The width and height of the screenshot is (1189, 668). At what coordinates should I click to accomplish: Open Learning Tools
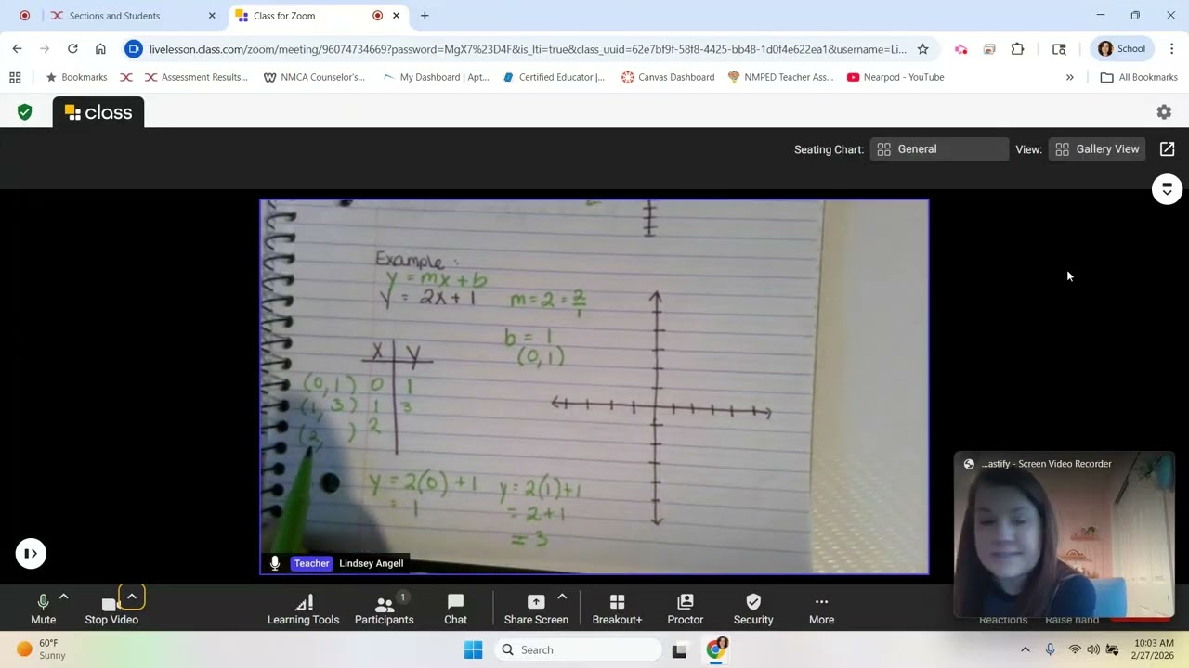pyautogui.click(x=303, y=609)
